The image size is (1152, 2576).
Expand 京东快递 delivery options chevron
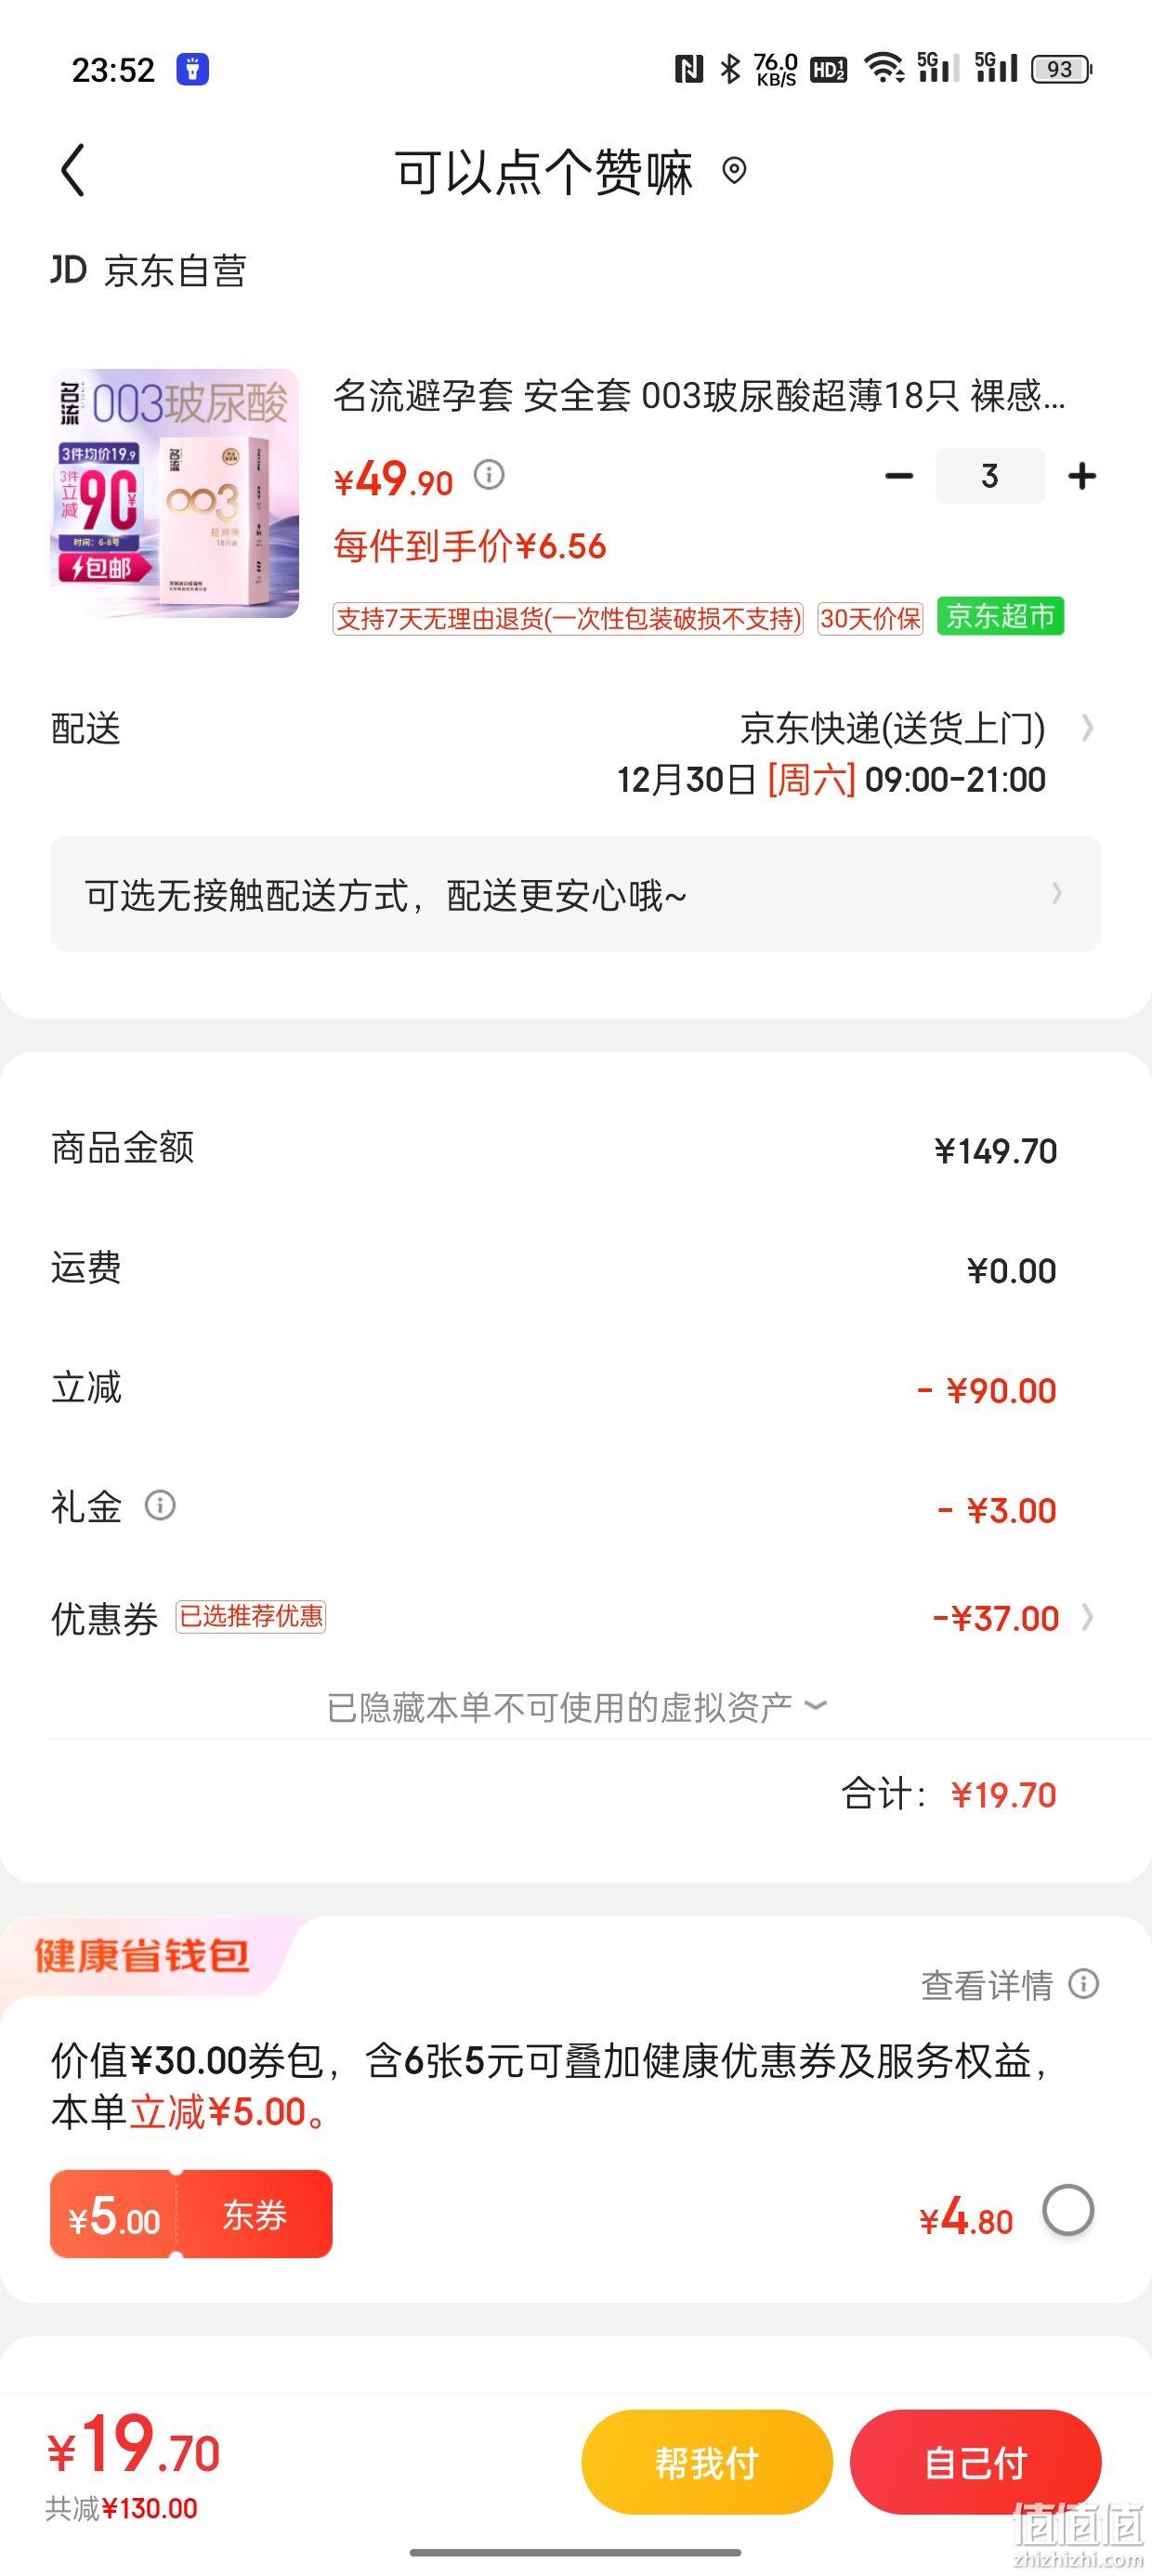click(1087, 728)
